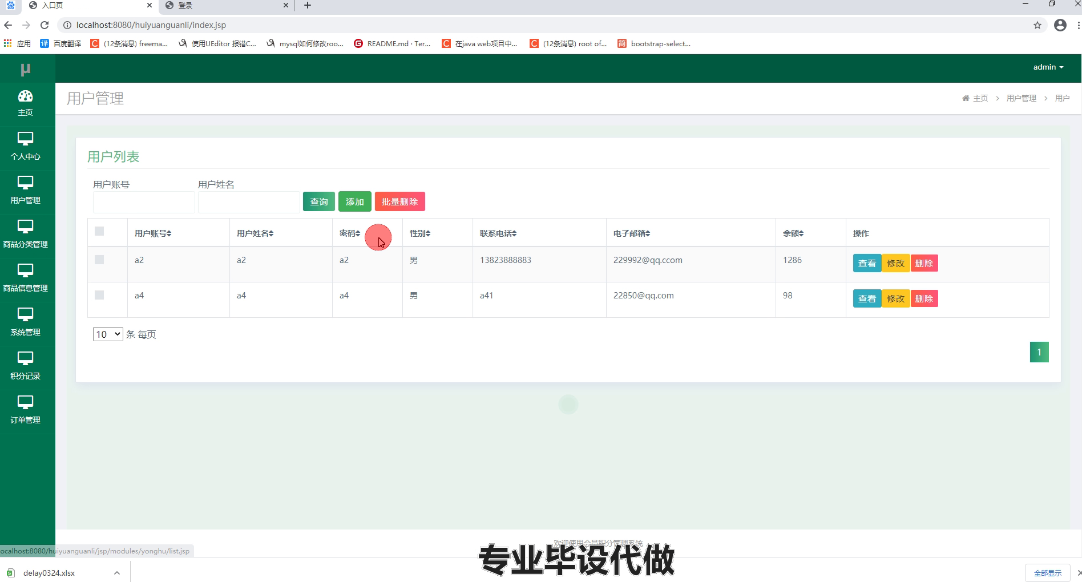Screen dimensions: 1082x582
Task: Click 全部显示 in downloads bar
Action: (x=1048, y=573)
